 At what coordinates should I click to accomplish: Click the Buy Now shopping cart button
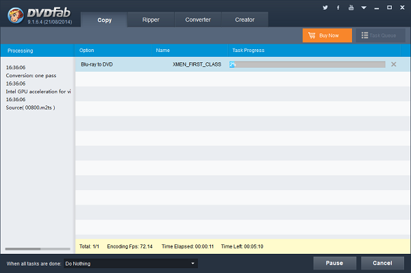point(327,36)
